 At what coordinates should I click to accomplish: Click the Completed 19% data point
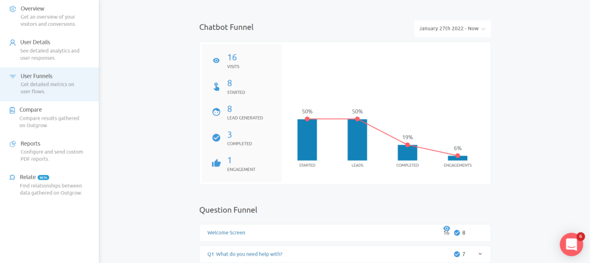coord(407,144)
